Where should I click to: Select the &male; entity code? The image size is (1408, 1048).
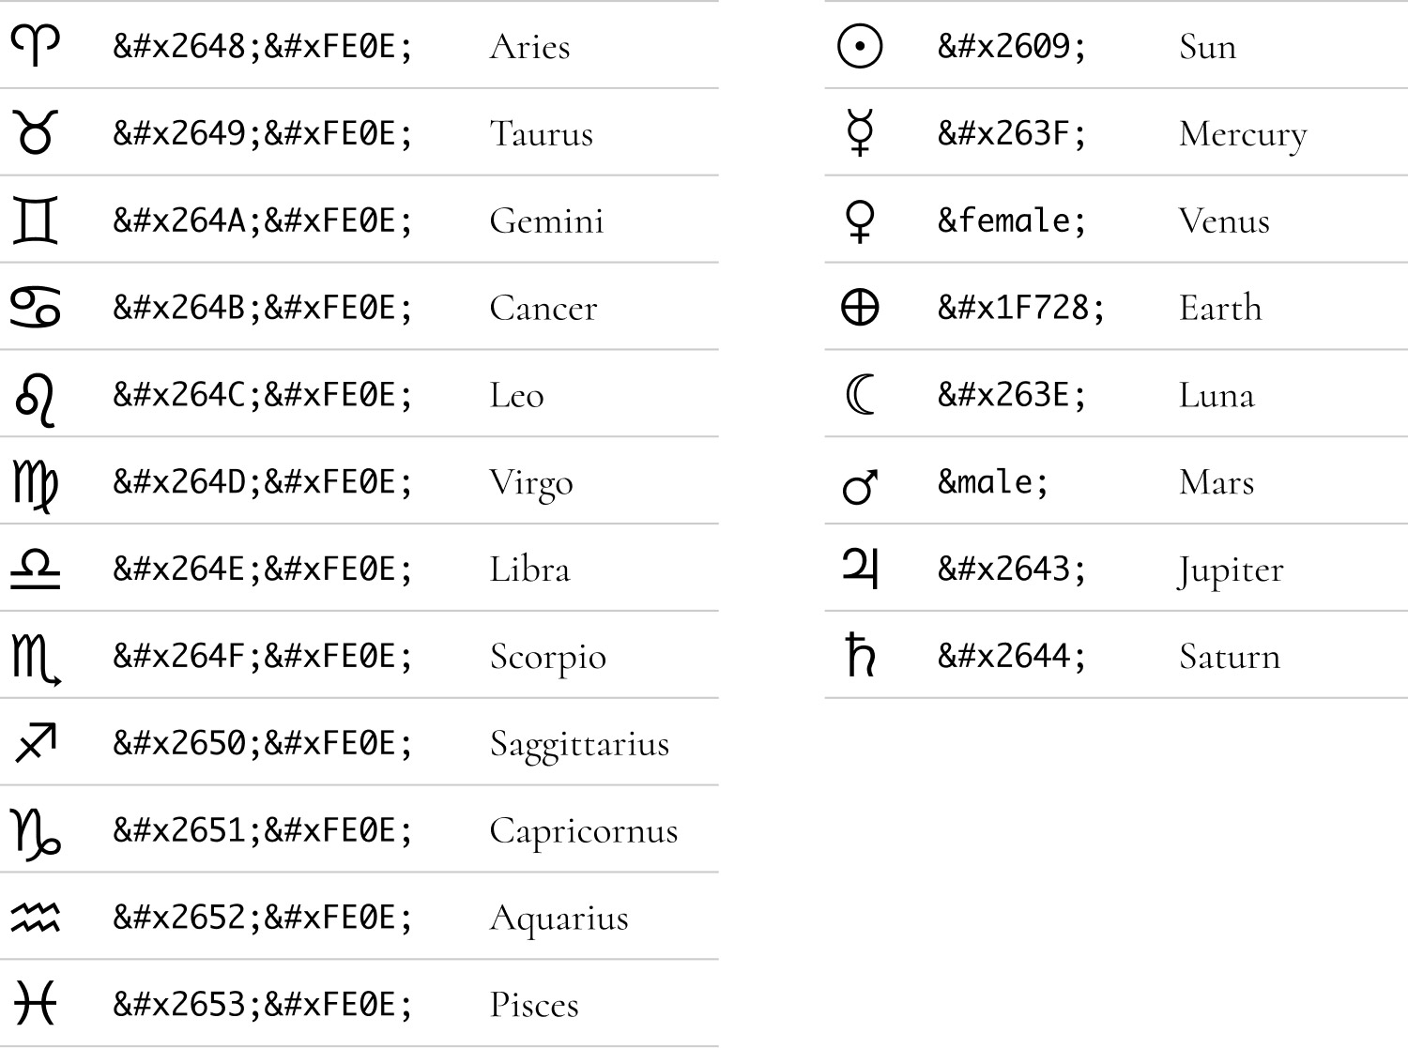point(993,482)
